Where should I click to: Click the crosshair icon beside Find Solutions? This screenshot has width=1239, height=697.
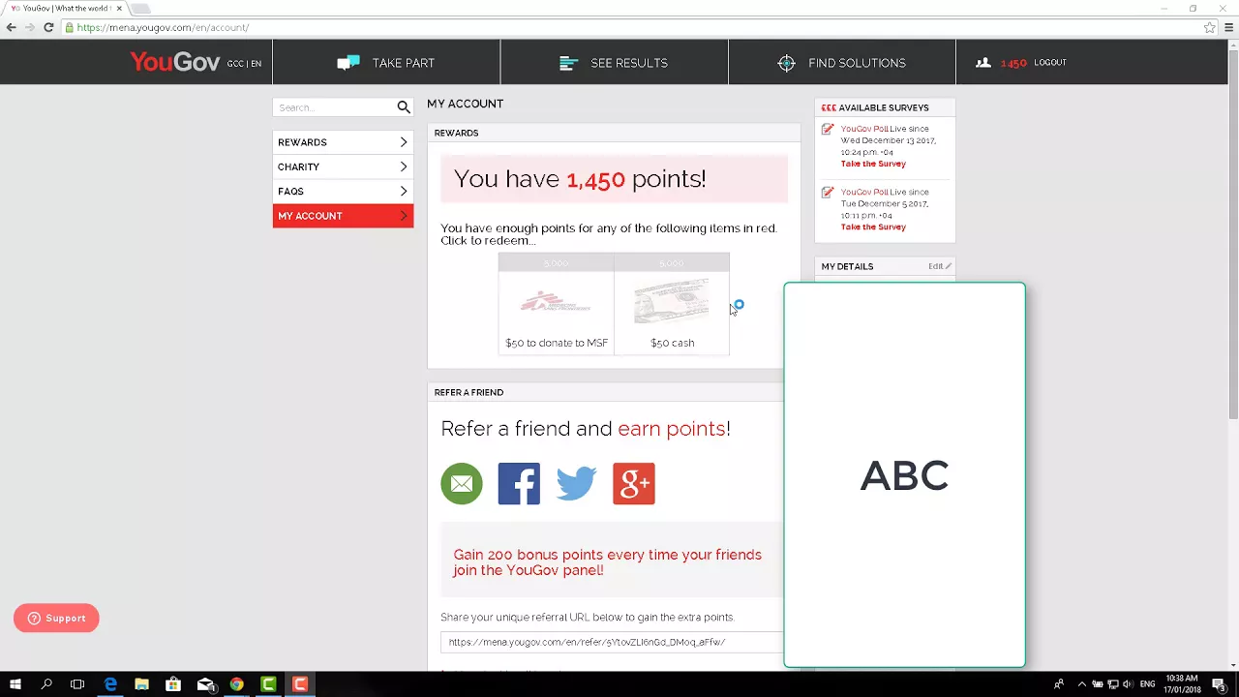(786, 63)
